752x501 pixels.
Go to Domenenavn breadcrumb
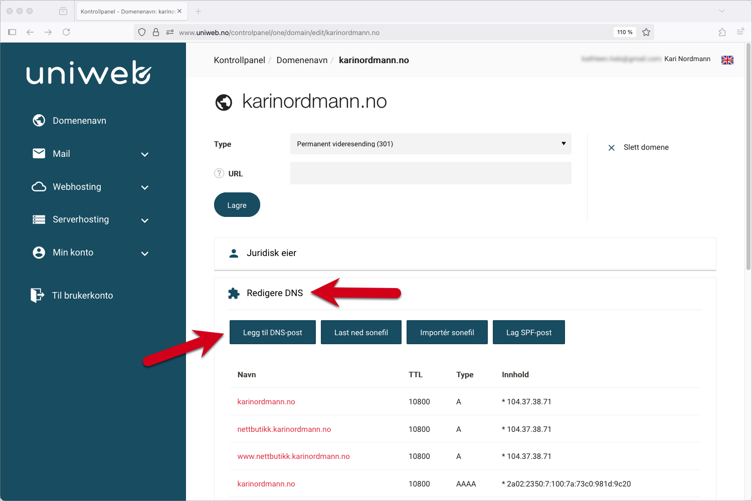(302, 60)
